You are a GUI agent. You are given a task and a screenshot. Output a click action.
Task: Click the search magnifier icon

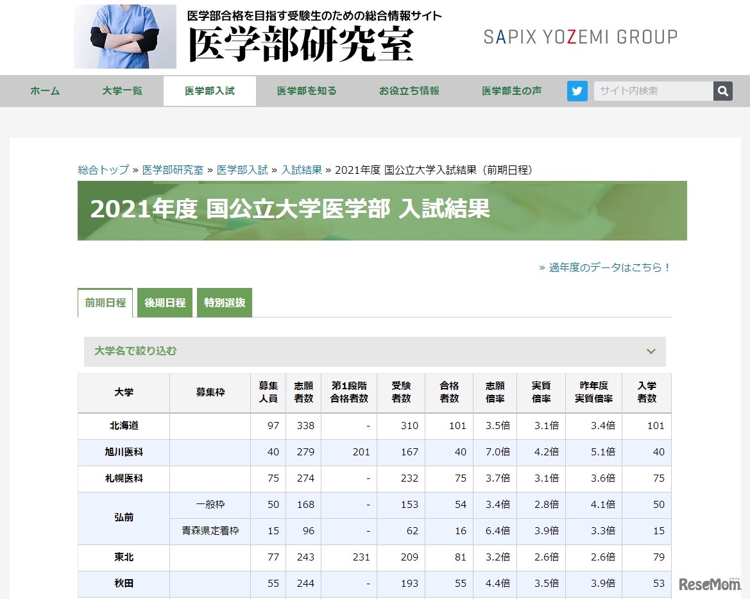pyautogui.click(x=722, y=91)
